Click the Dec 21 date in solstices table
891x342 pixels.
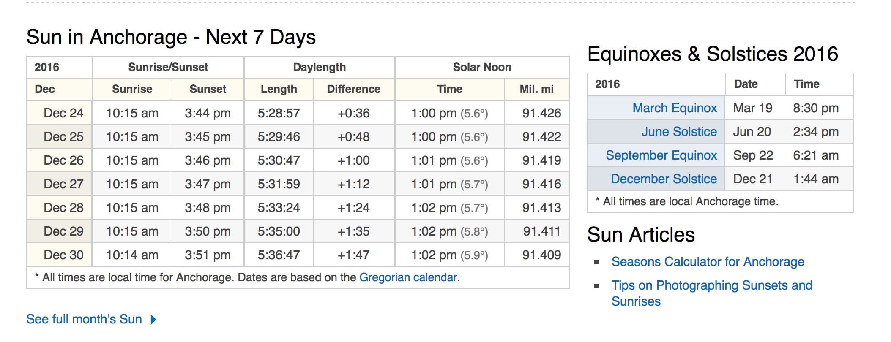pos(753,179)
